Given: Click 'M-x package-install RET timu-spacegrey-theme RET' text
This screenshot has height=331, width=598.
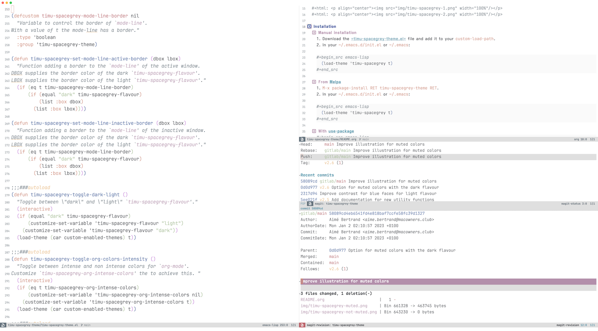Looking at the screenshot, I should (x=380, y=88).
